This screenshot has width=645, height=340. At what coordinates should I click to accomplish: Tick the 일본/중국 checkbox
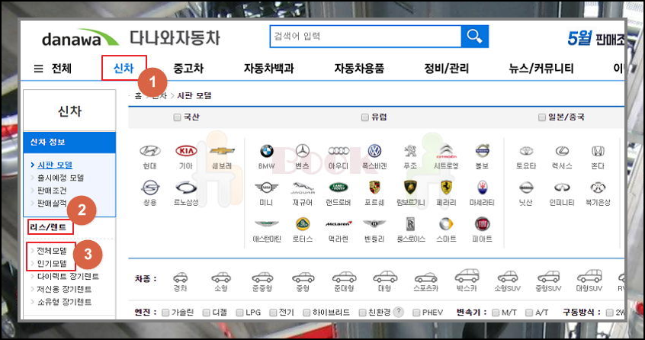coord(542,117)
